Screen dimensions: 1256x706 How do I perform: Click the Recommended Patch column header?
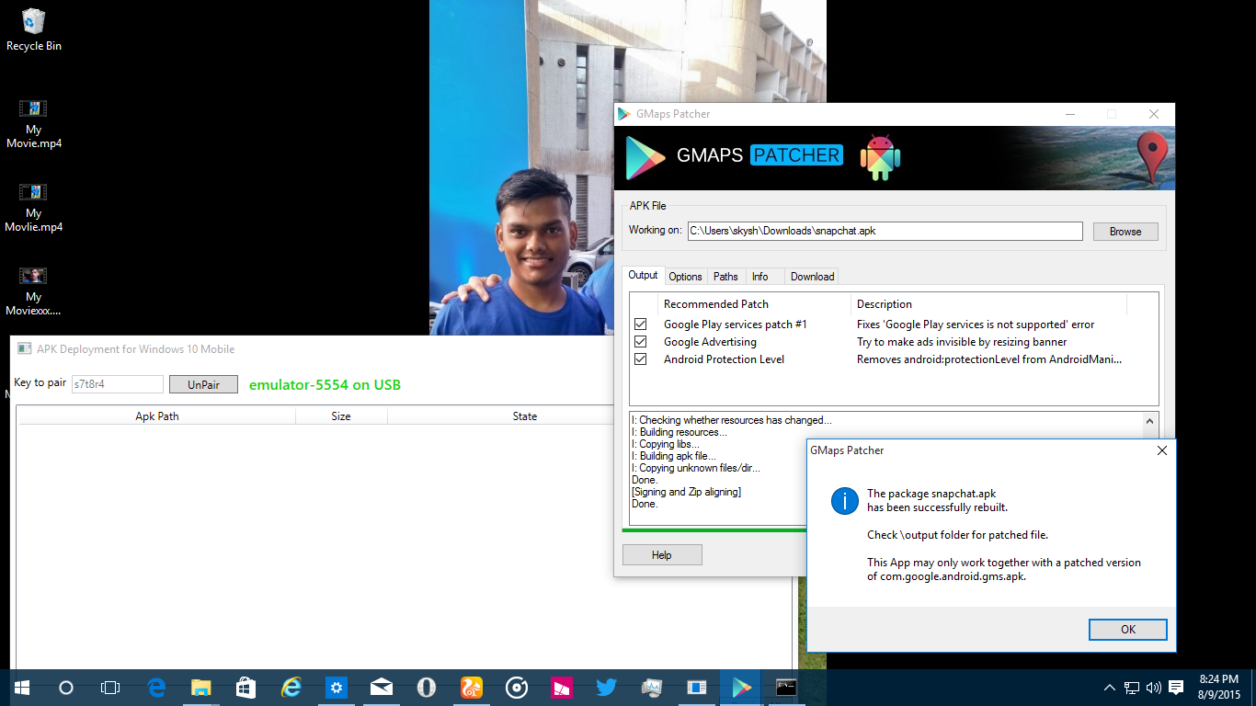[754, 304]
